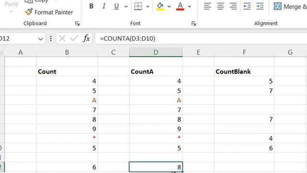Select '4' directly below CountA header
Image resolution: width=307 pixels, height=173 pixels.
[156, 81]
